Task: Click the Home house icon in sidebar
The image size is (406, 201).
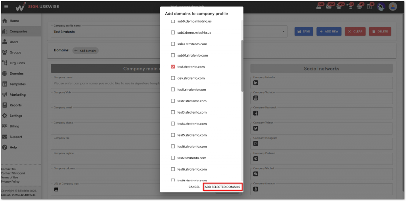Action: [4, 21]
